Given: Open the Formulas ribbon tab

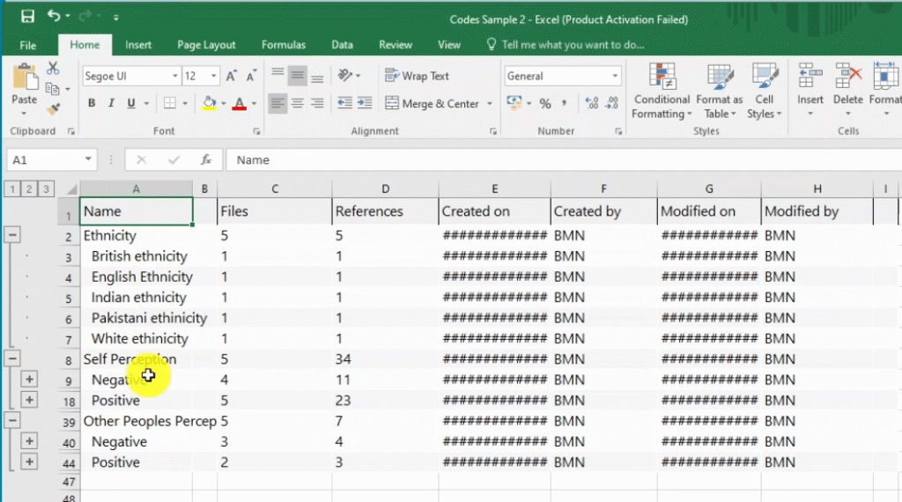Looking at the screenshot, I should click(x=284, y=45).
